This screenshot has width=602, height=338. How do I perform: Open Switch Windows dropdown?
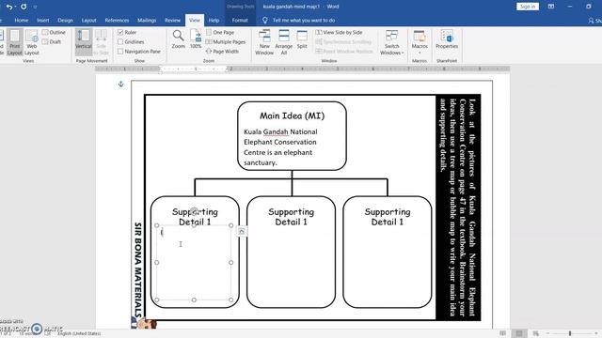[391, 42]
